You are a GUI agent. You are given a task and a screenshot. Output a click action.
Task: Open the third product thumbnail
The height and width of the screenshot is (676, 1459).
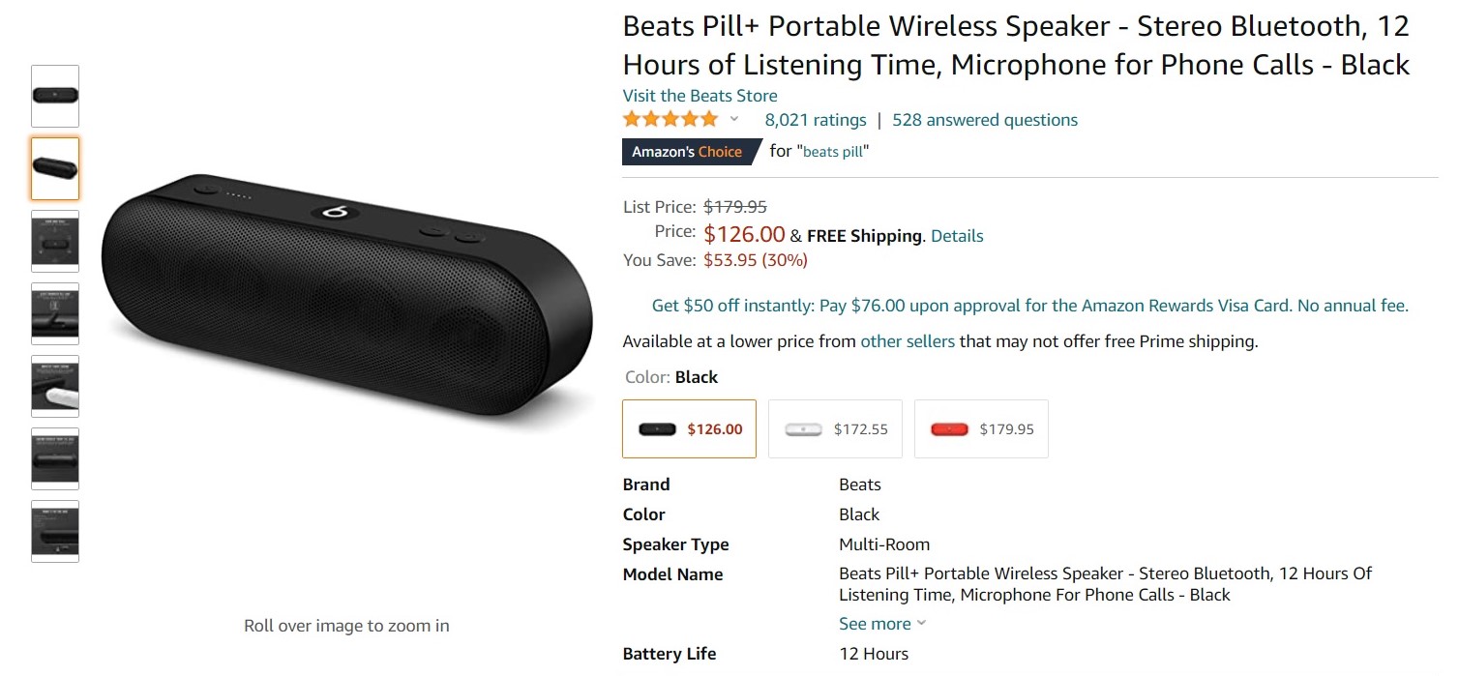[x=55, y=241]
